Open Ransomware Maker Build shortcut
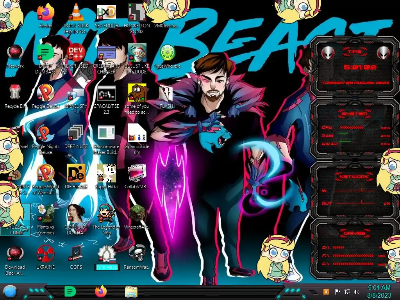The height and width of the screenshot is (300, 400). pyautogui.click(x=106, y=133)
